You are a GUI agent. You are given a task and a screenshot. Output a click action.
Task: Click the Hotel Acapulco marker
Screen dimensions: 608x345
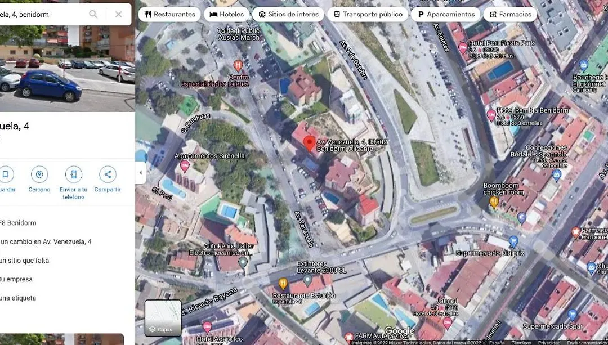(207, 327)
